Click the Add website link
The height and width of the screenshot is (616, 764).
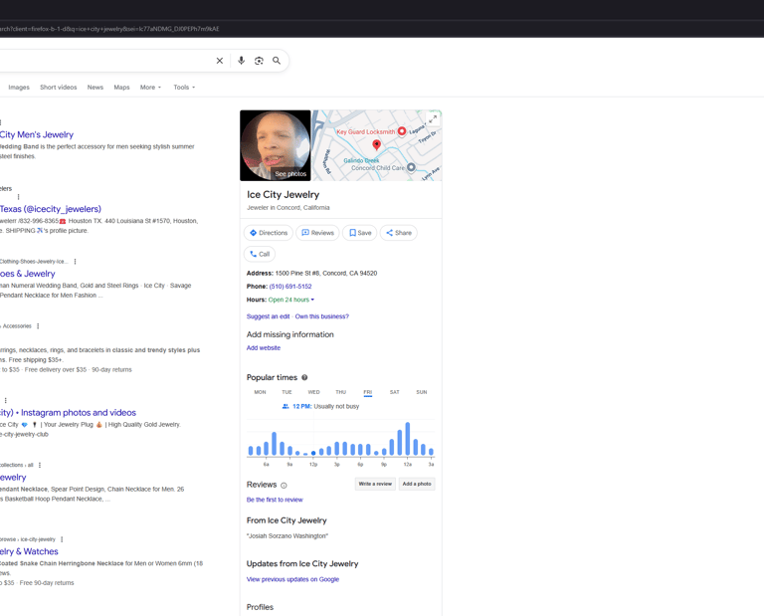(264, 348)
